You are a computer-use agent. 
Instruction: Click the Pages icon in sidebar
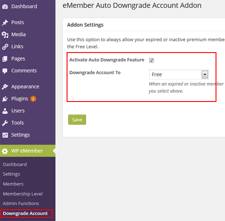5,59
